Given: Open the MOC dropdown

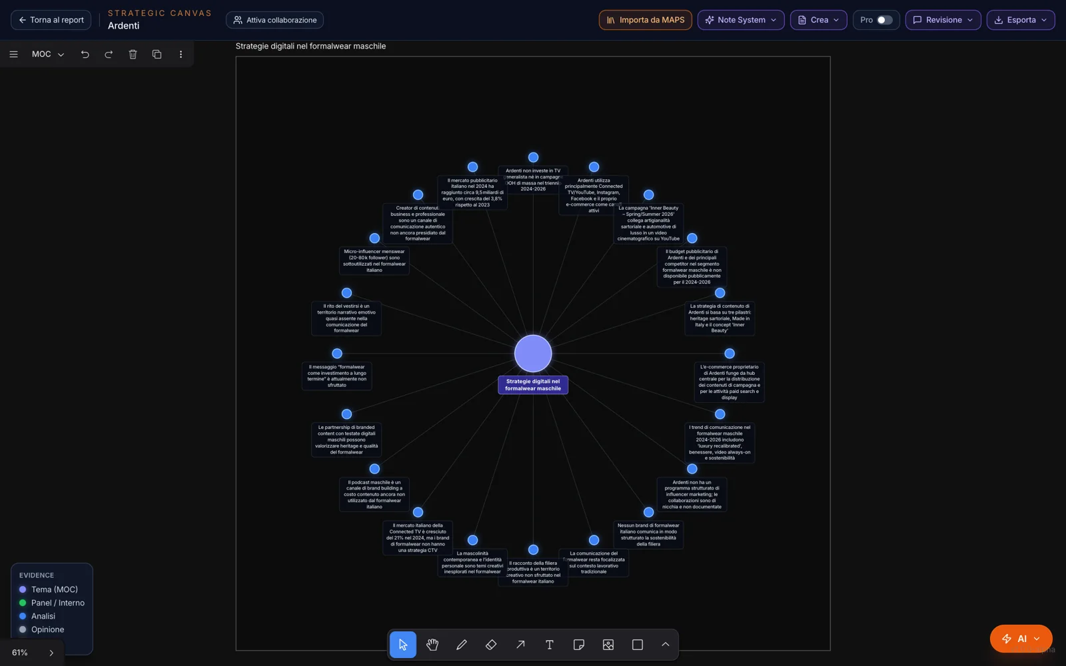Looking at the screenshot, I should click(x=47, y=55).
